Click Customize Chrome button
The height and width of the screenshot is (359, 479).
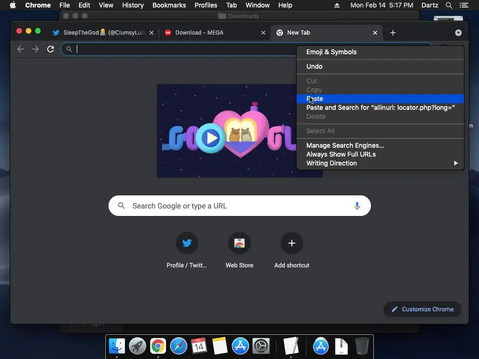pyautogui.click(x=422, y=309)
